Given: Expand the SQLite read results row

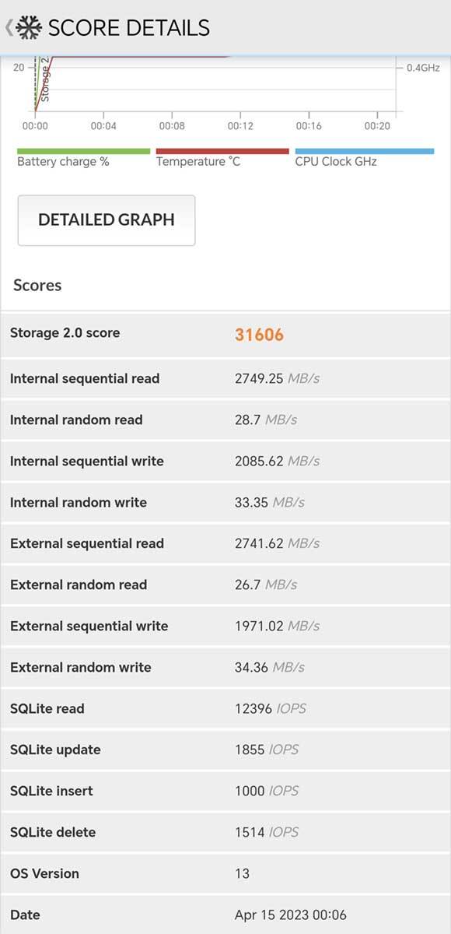Looking at the screenshot, I should tap(226, 708).
